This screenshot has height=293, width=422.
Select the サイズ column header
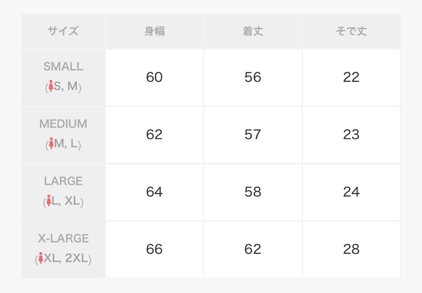63,31
